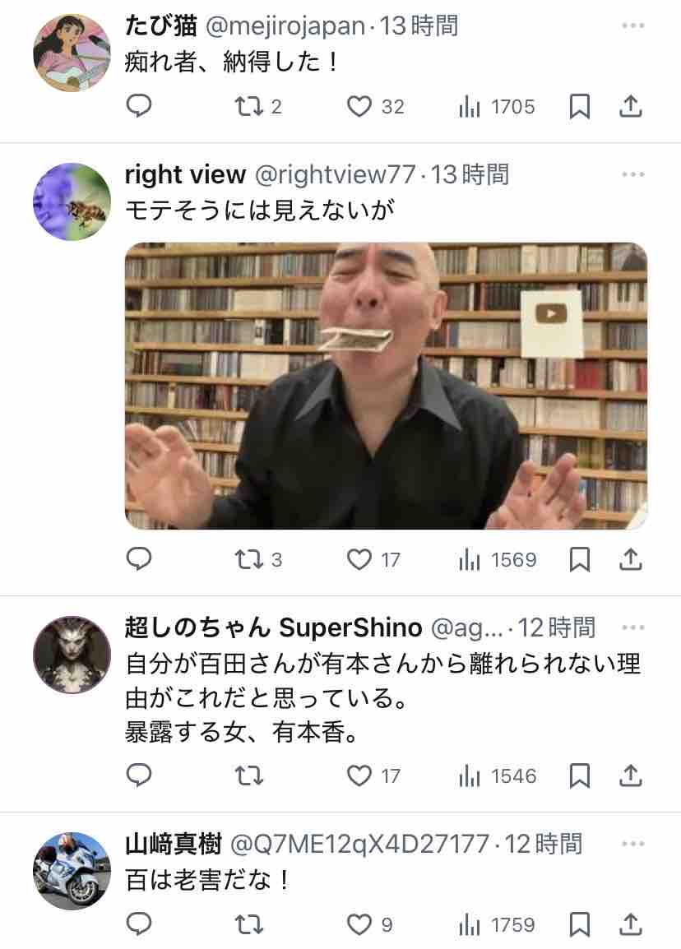Open the video thumbnail in right view's tweet
681x949 pixels.
pos(386,386)
